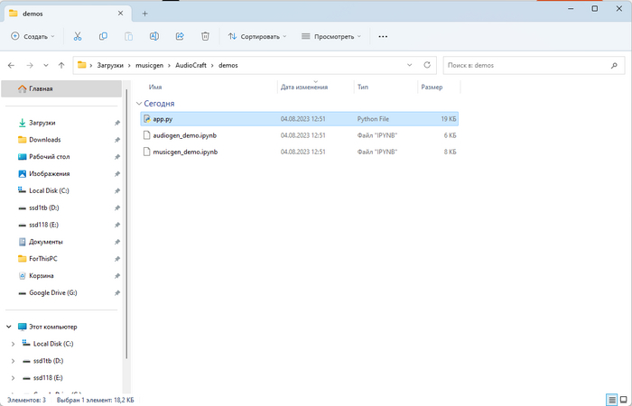632x406 pixels.
Task: Open the Просмотреть dropdown
Action: [330, 36]
